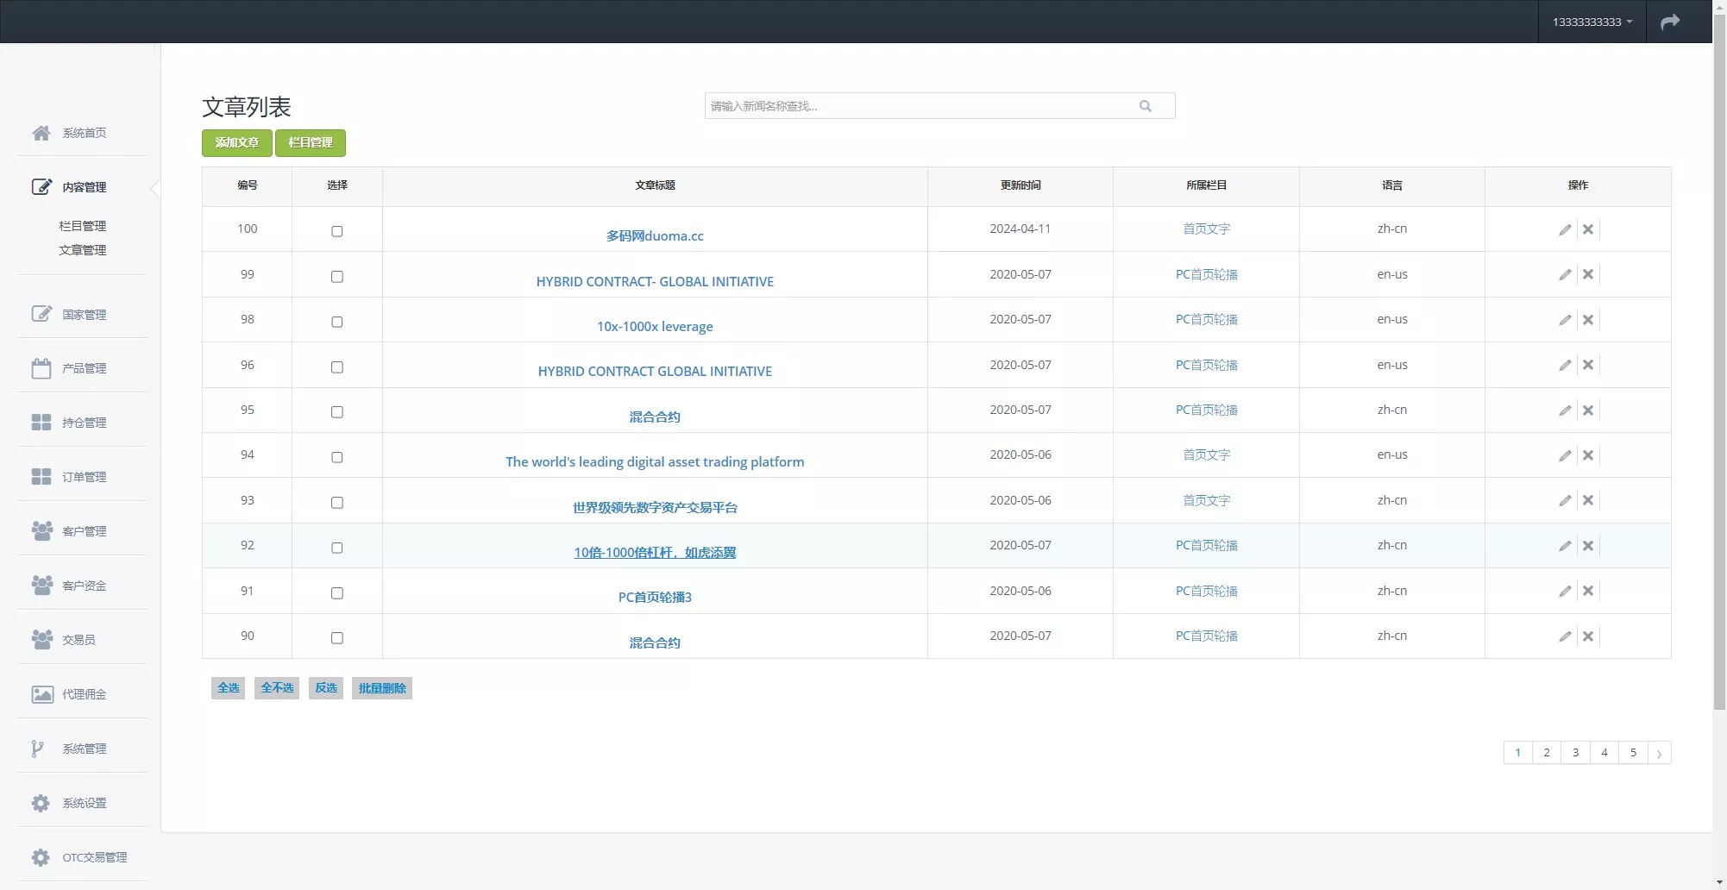Viewport: 1727px width, 890px height.
Task: Collapse the 内容管理 sidebar section
Action: [84, 187]
